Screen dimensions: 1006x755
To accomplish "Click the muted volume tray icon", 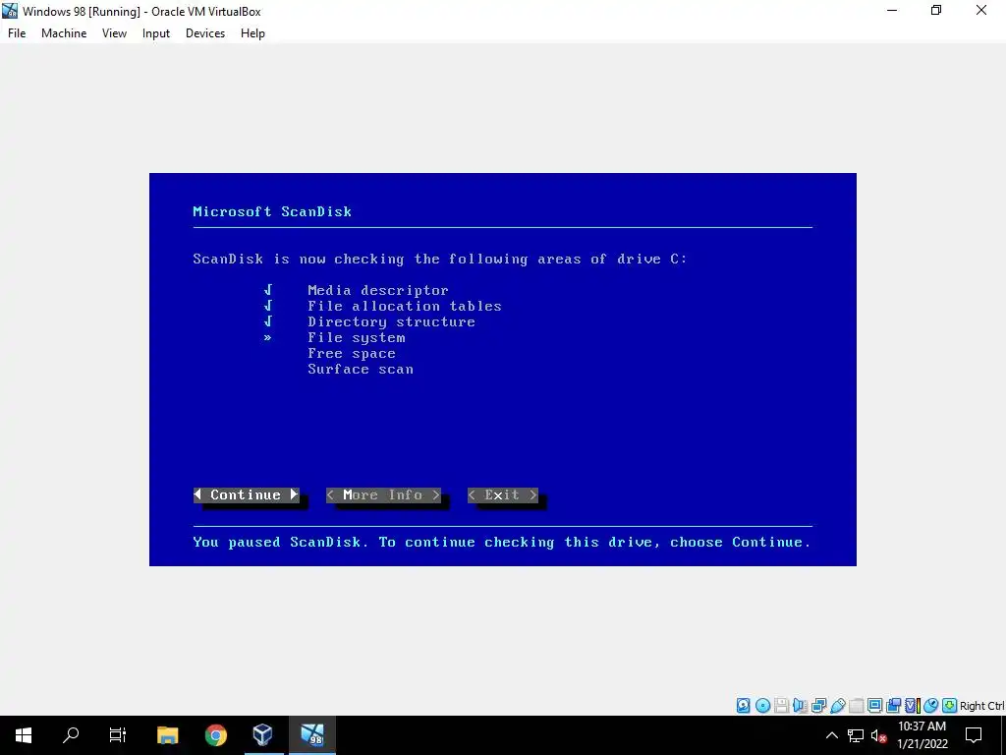I will [879, 735].
